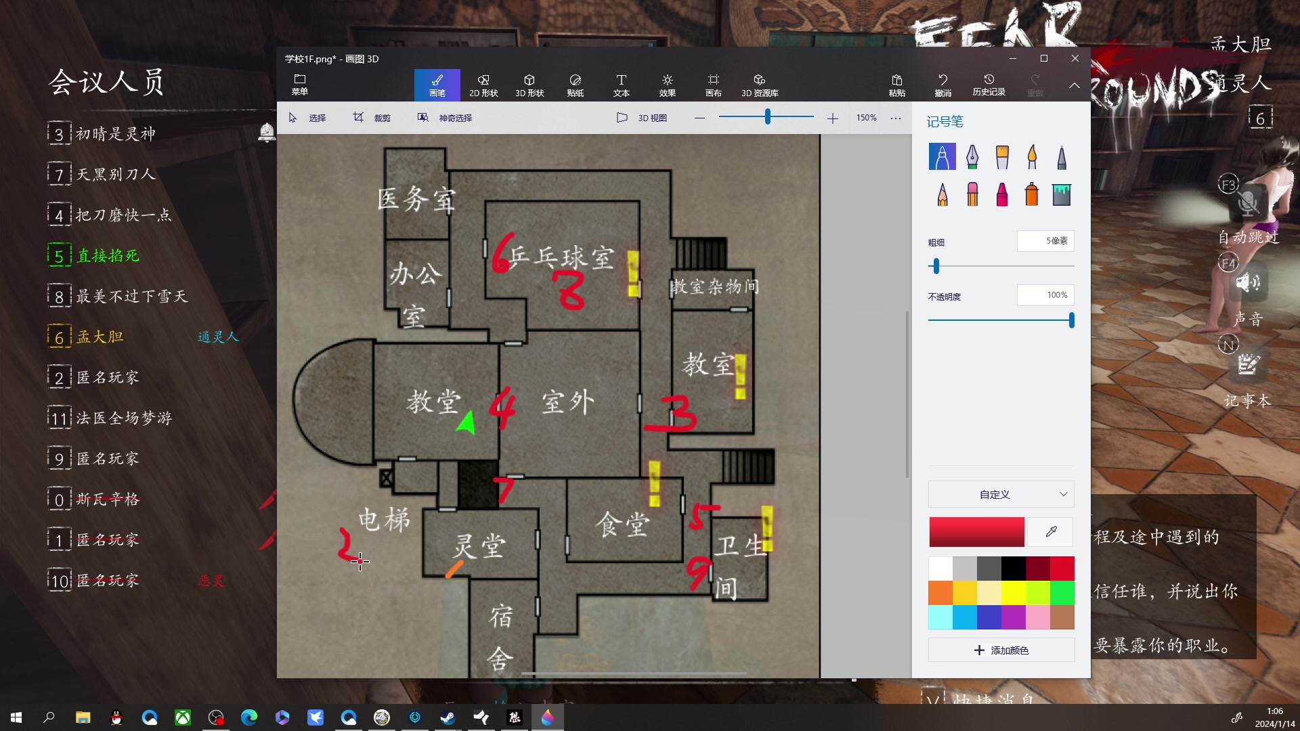Open the 贴纸 stickers tab
The image size is (1300, 731).
point(576,85)
